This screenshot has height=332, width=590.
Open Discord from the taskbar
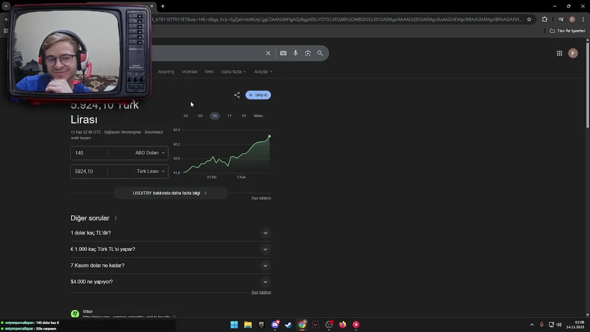pyautogui.click(x=275, y=325)
